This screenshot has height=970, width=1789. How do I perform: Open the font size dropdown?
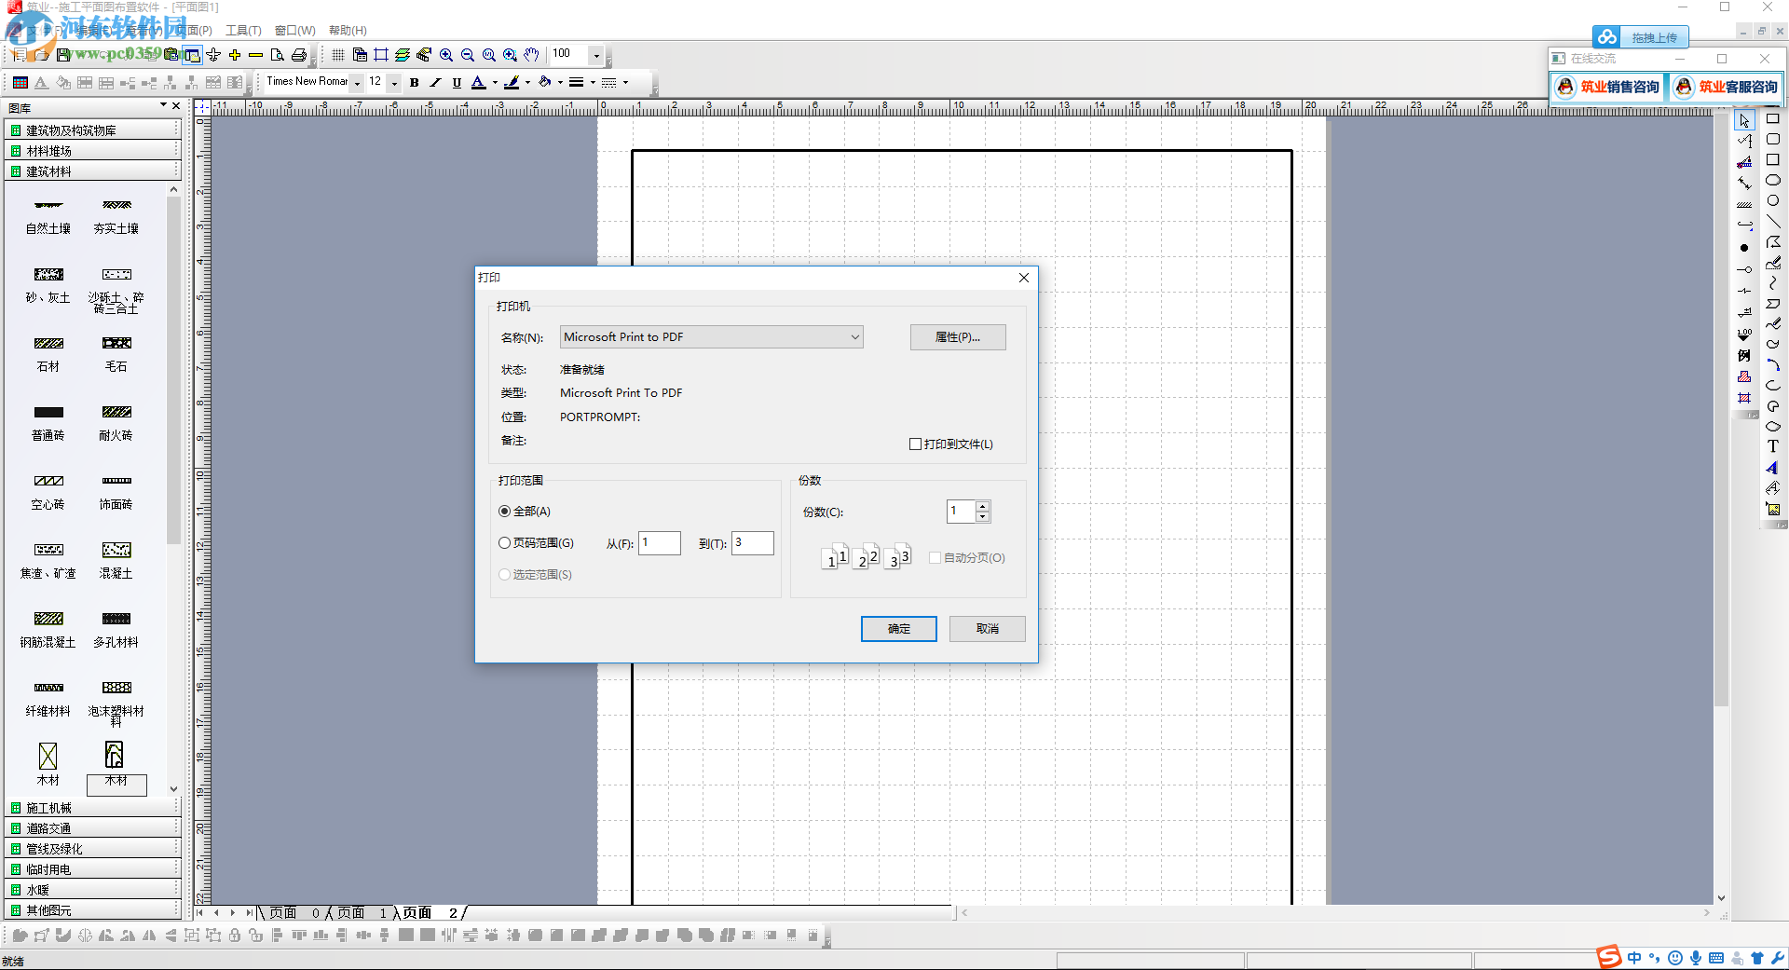[394, 82]
